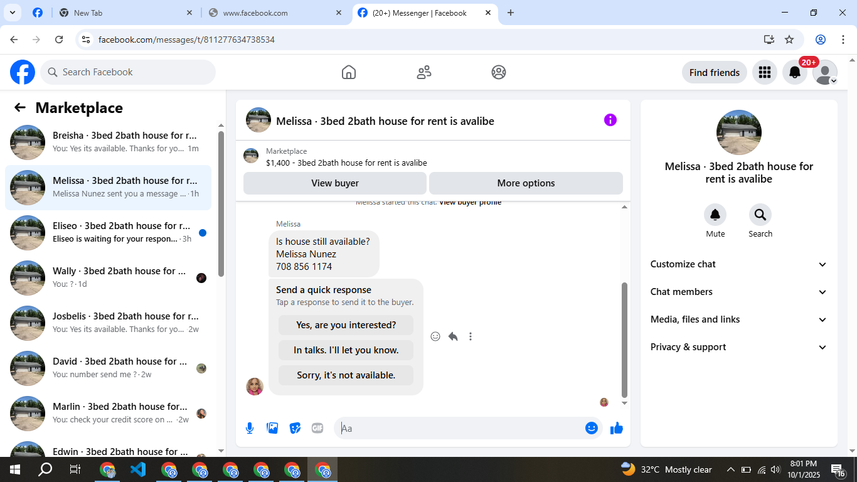Image resolution: width=857 pixels, height=482 pixels.
Task: Send "Sorry, it's not available." response
Action: coord(346,375)
